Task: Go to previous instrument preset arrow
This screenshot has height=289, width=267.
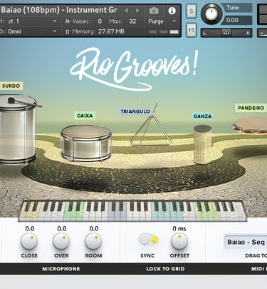Action: click(x=127, y=11)
